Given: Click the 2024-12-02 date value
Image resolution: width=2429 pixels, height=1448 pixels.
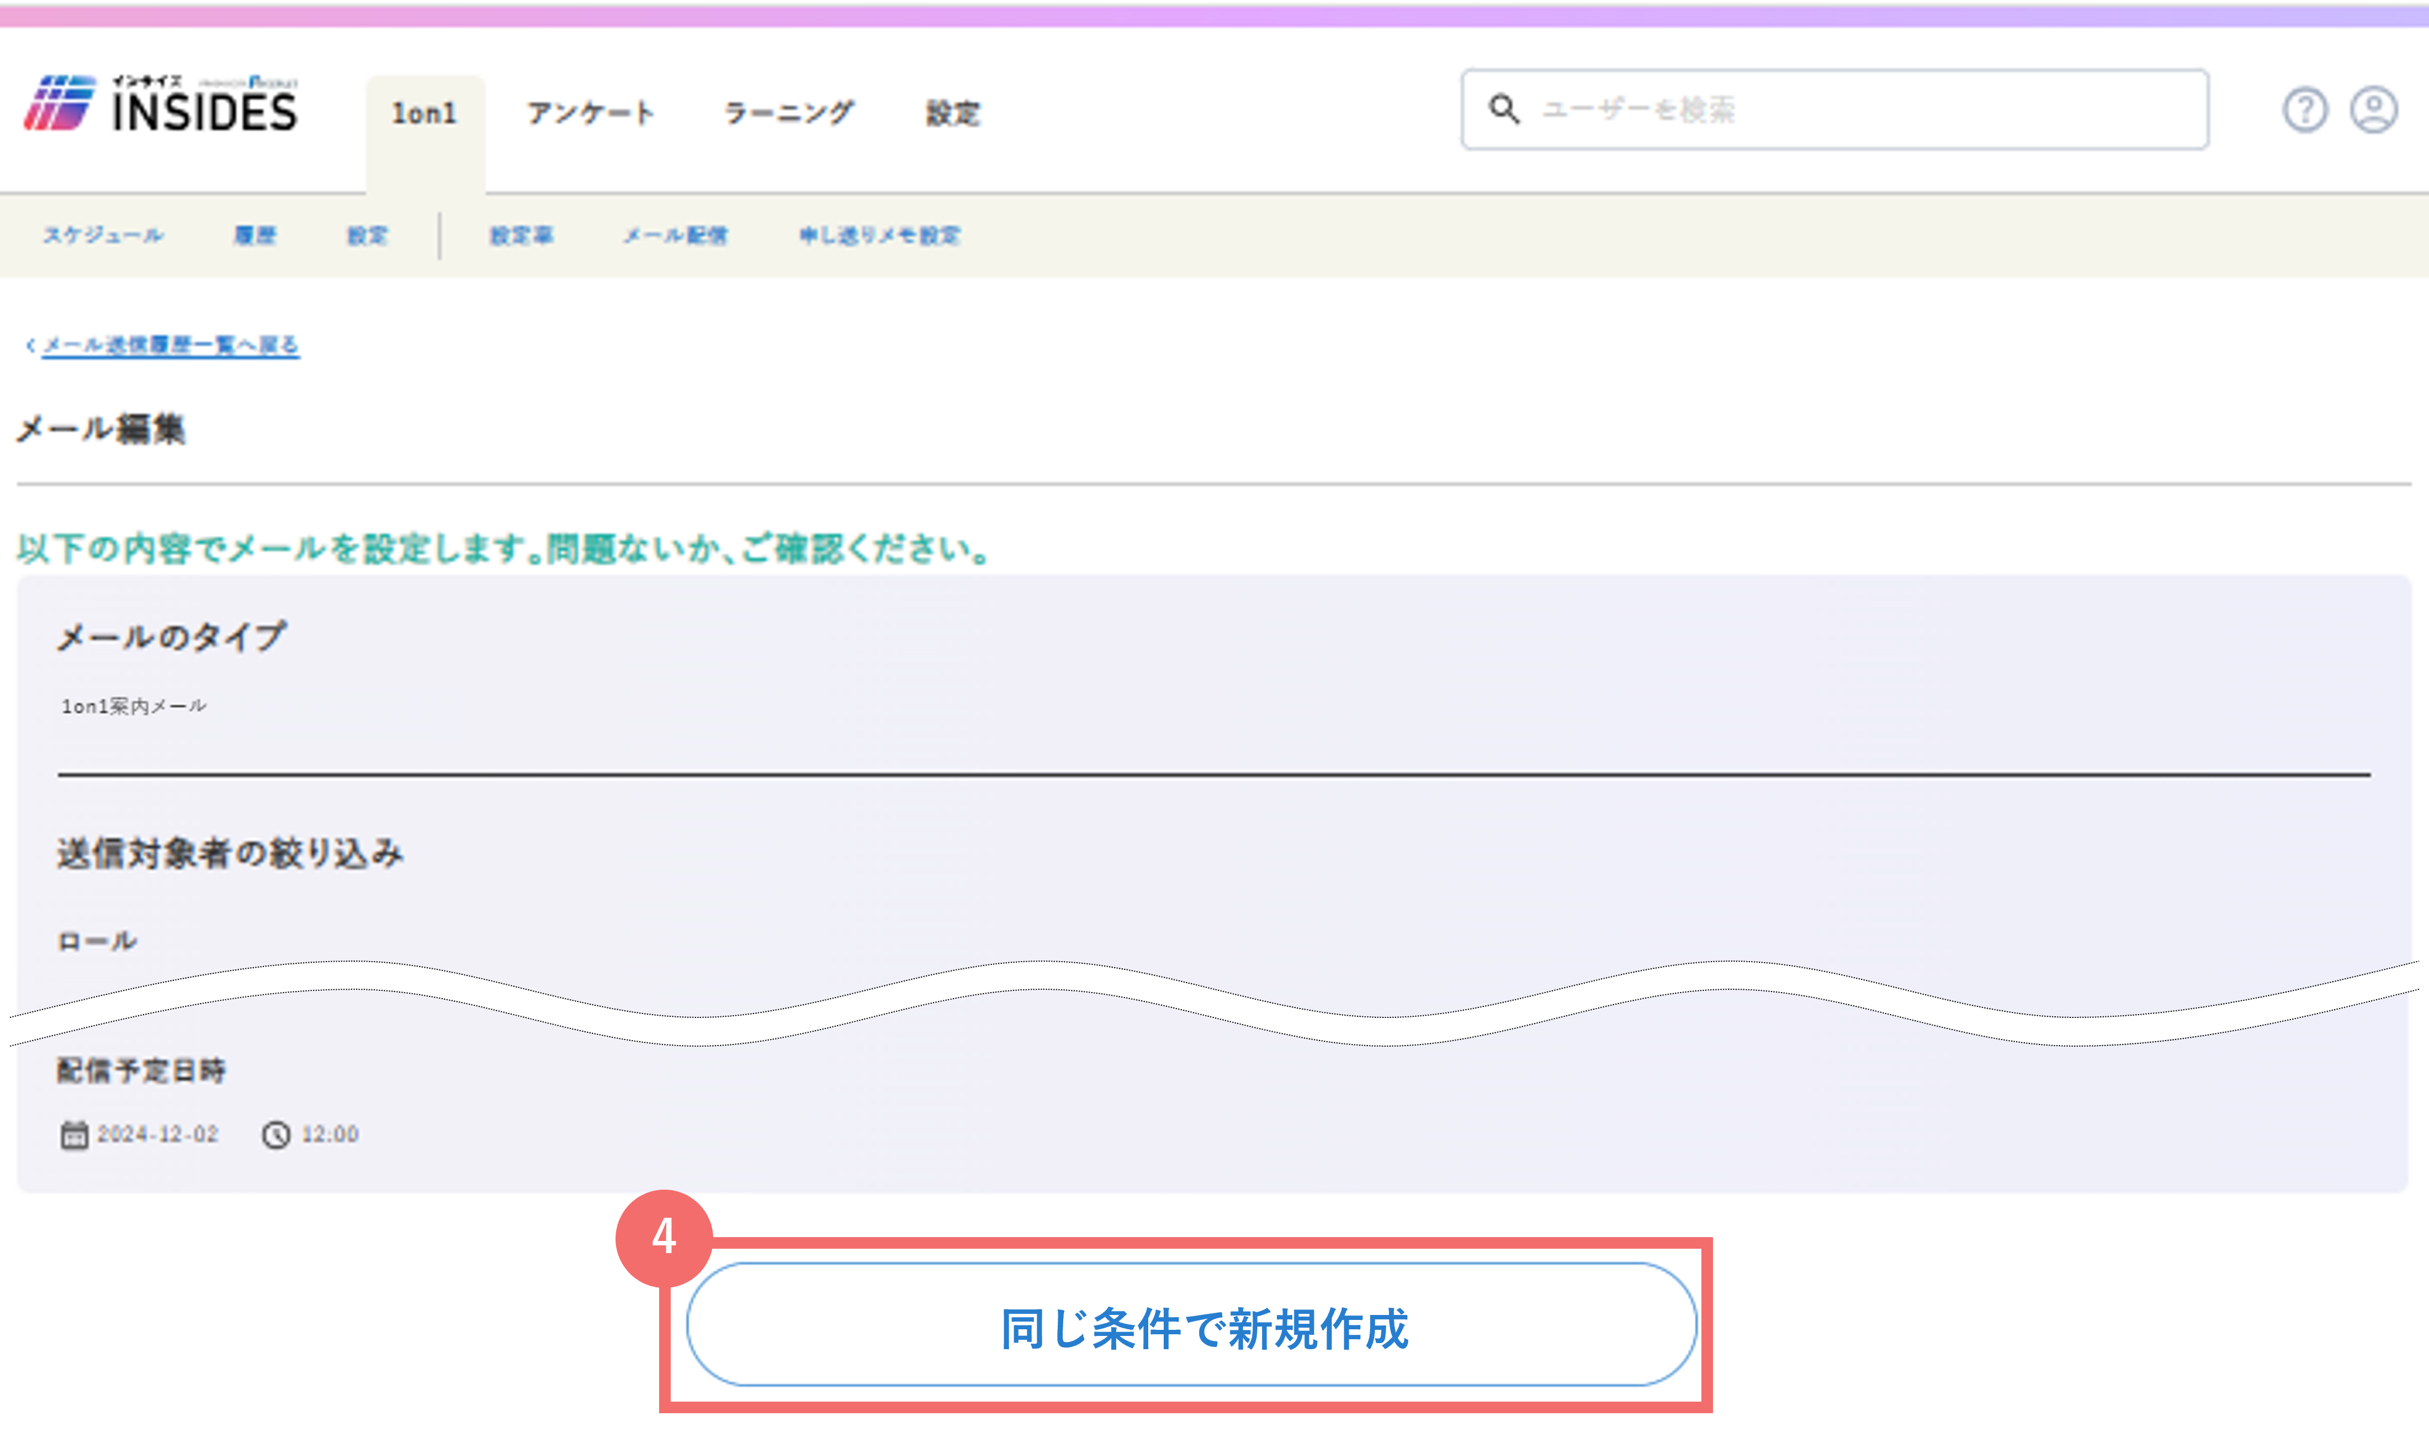Looking at the screenshot, I should [158, 1135].
